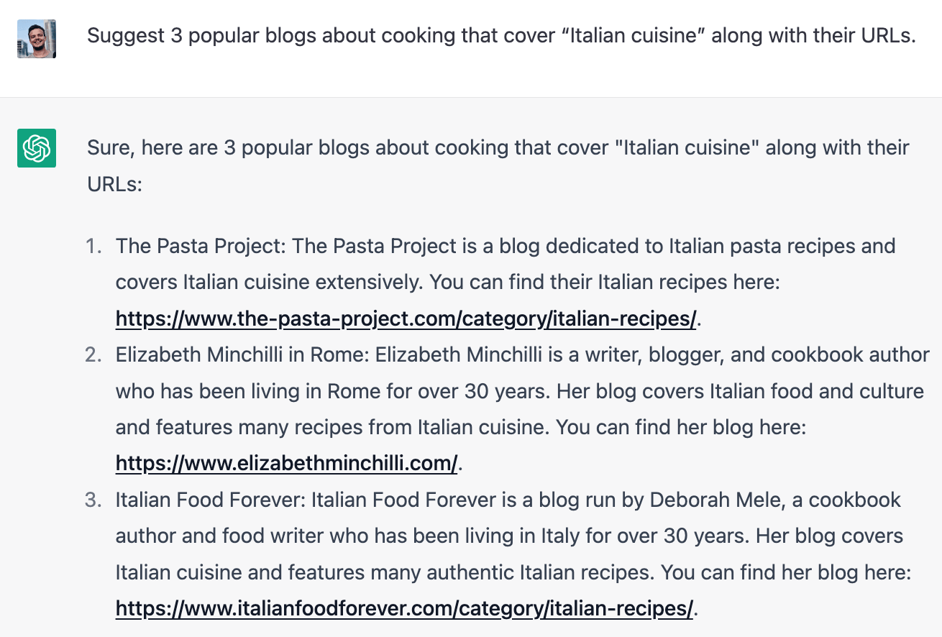Click the user prompt starting "Suggest 3 popular blogs"

coord(502,36)
